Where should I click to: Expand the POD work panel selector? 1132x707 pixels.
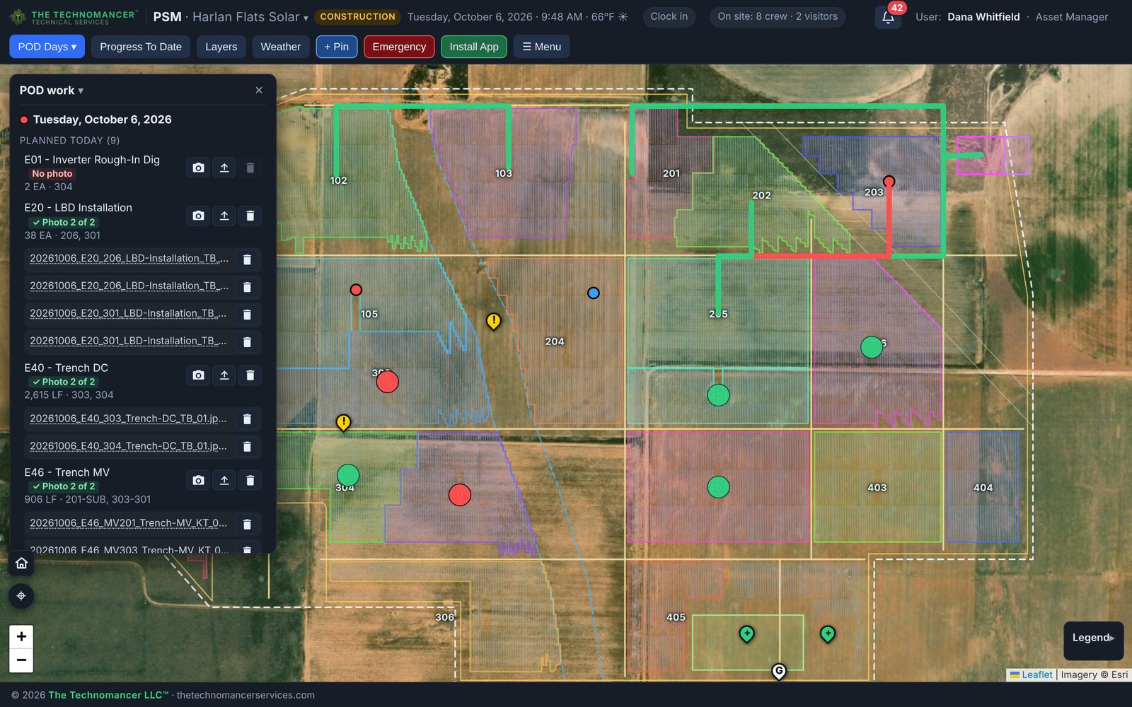coord(52,90)
